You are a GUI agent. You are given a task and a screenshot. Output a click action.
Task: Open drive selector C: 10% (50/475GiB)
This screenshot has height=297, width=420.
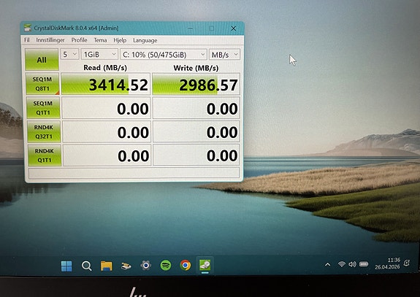coord(164,55)
